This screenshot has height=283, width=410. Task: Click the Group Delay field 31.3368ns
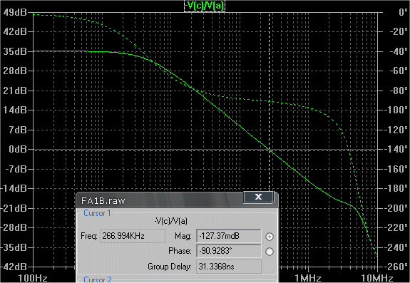(229, 267)
